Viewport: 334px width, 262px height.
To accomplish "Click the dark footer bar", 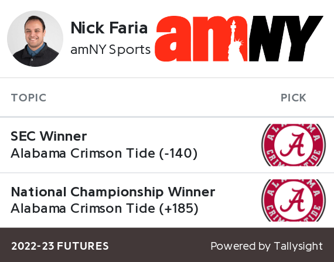I will (x=167, y=245).
